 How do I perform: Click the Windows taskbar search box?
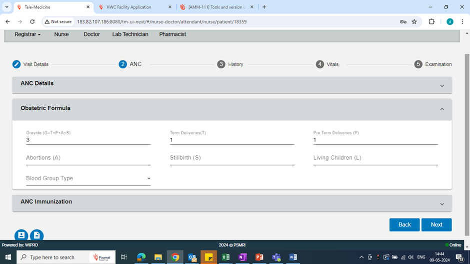pos(66,257)
